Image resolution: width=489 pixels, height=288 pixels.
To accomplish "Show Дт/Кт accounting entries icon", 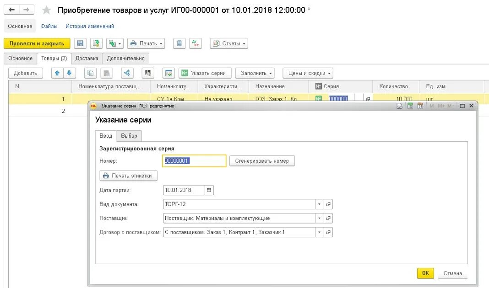I will 196,43.
